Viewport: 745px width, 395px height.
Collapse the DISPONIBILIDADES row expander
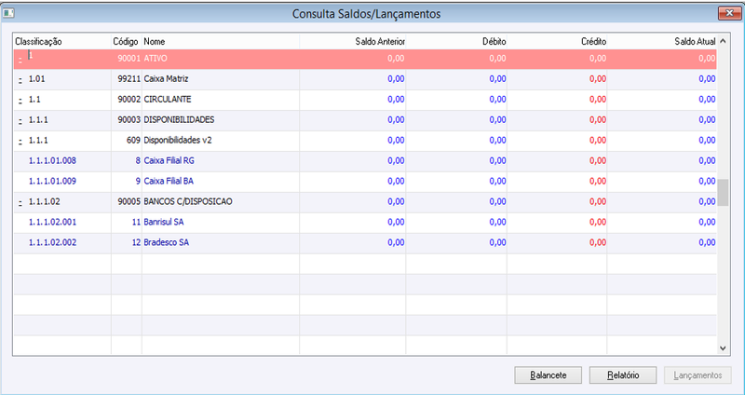pos(20,120)
